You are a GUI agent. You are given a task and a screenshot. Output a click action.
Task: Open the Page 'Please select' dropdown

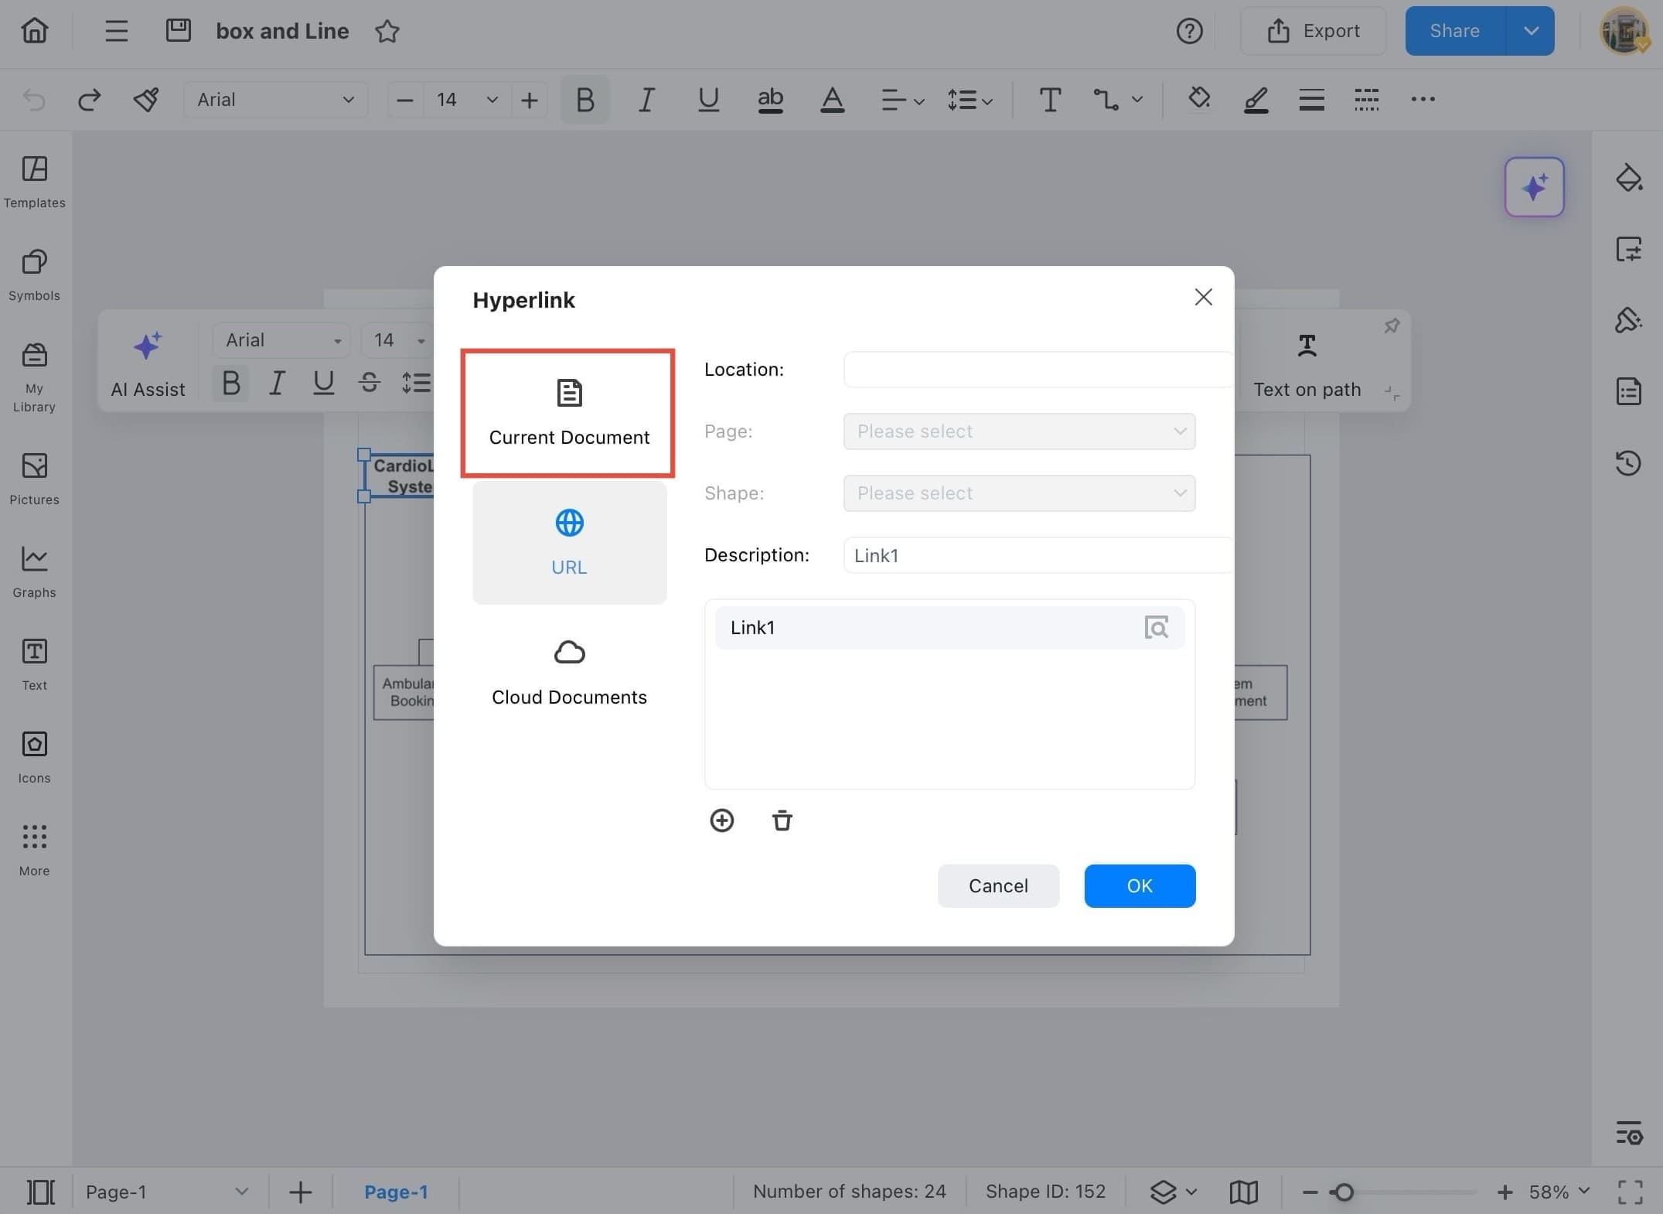[x=1018, y=431]
